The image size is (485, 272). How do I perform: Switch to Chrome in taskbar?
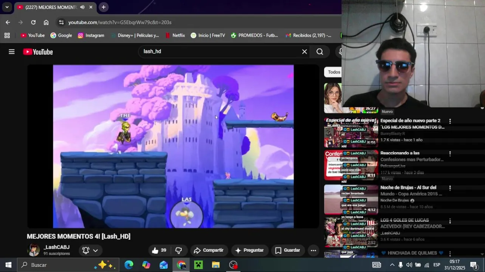(x=181, y=265)
